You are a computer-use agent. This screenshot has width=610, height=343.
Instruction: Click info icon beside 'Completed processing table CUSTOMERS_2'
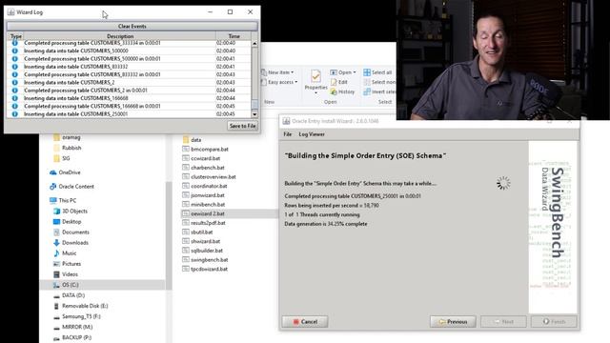(x=15, y=91)
